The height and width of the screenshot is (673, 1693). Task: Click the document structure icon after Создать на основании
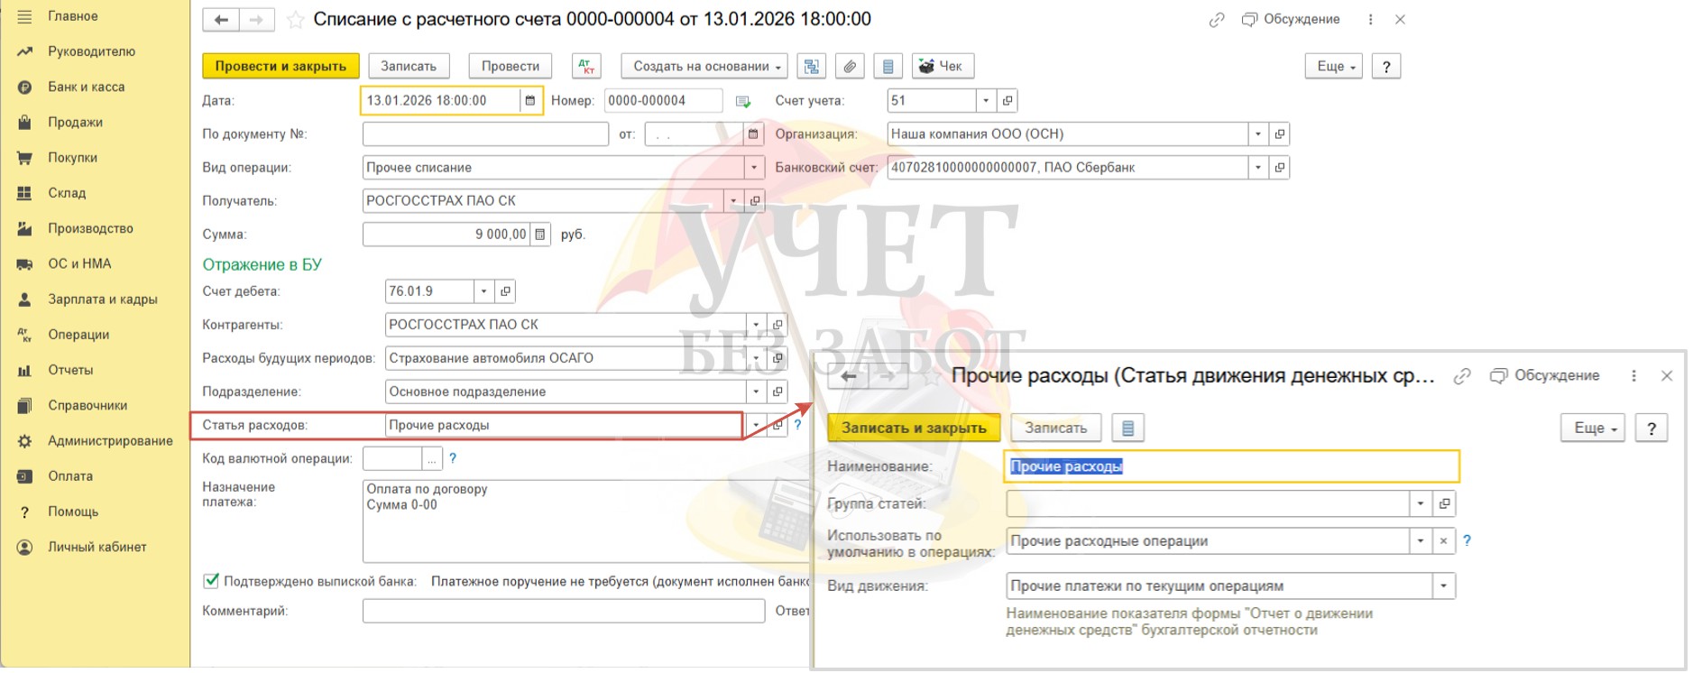tap(812, 66)
